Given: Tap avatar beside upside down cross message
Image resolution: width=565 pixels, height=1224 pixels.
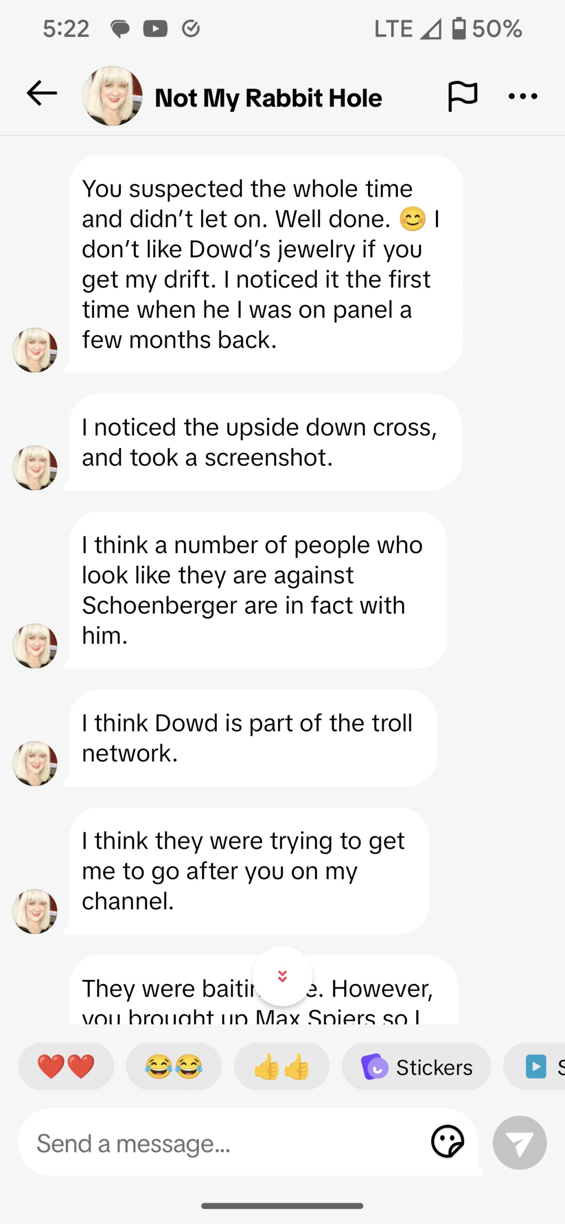Looking at the screenshot, I should pos(35,468).
